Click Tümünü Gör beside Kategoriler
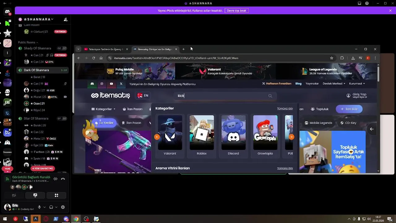 (x=285, y=109)
